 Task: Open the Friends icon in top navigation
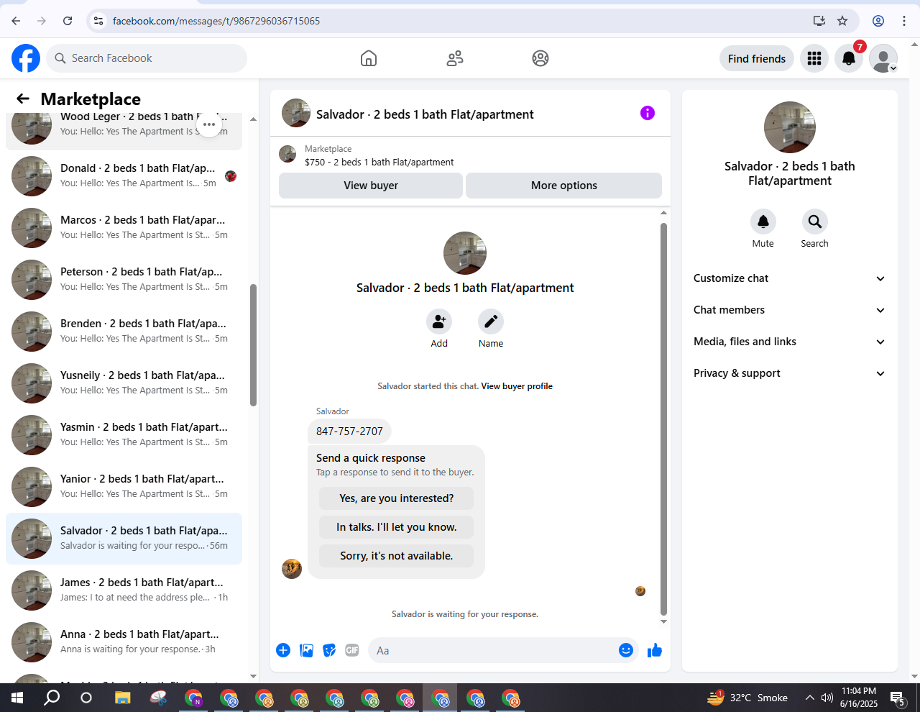click(x=455, y=58)
